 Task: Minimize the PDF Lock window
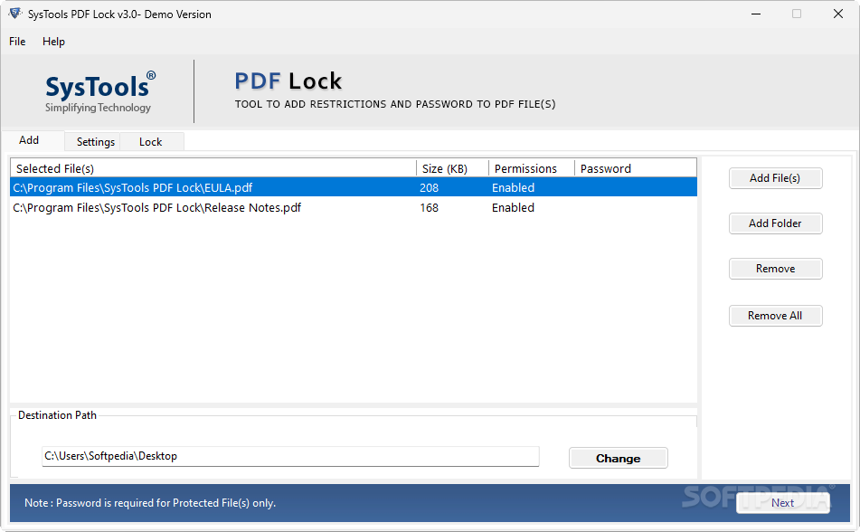pyautogui.click(x=756, y=14)
